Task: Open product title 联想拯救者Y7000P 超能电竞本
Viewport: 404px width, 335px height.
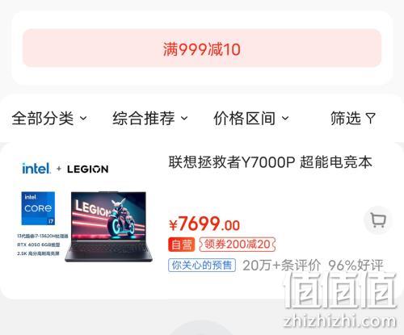Action: (x=271, y=162)
